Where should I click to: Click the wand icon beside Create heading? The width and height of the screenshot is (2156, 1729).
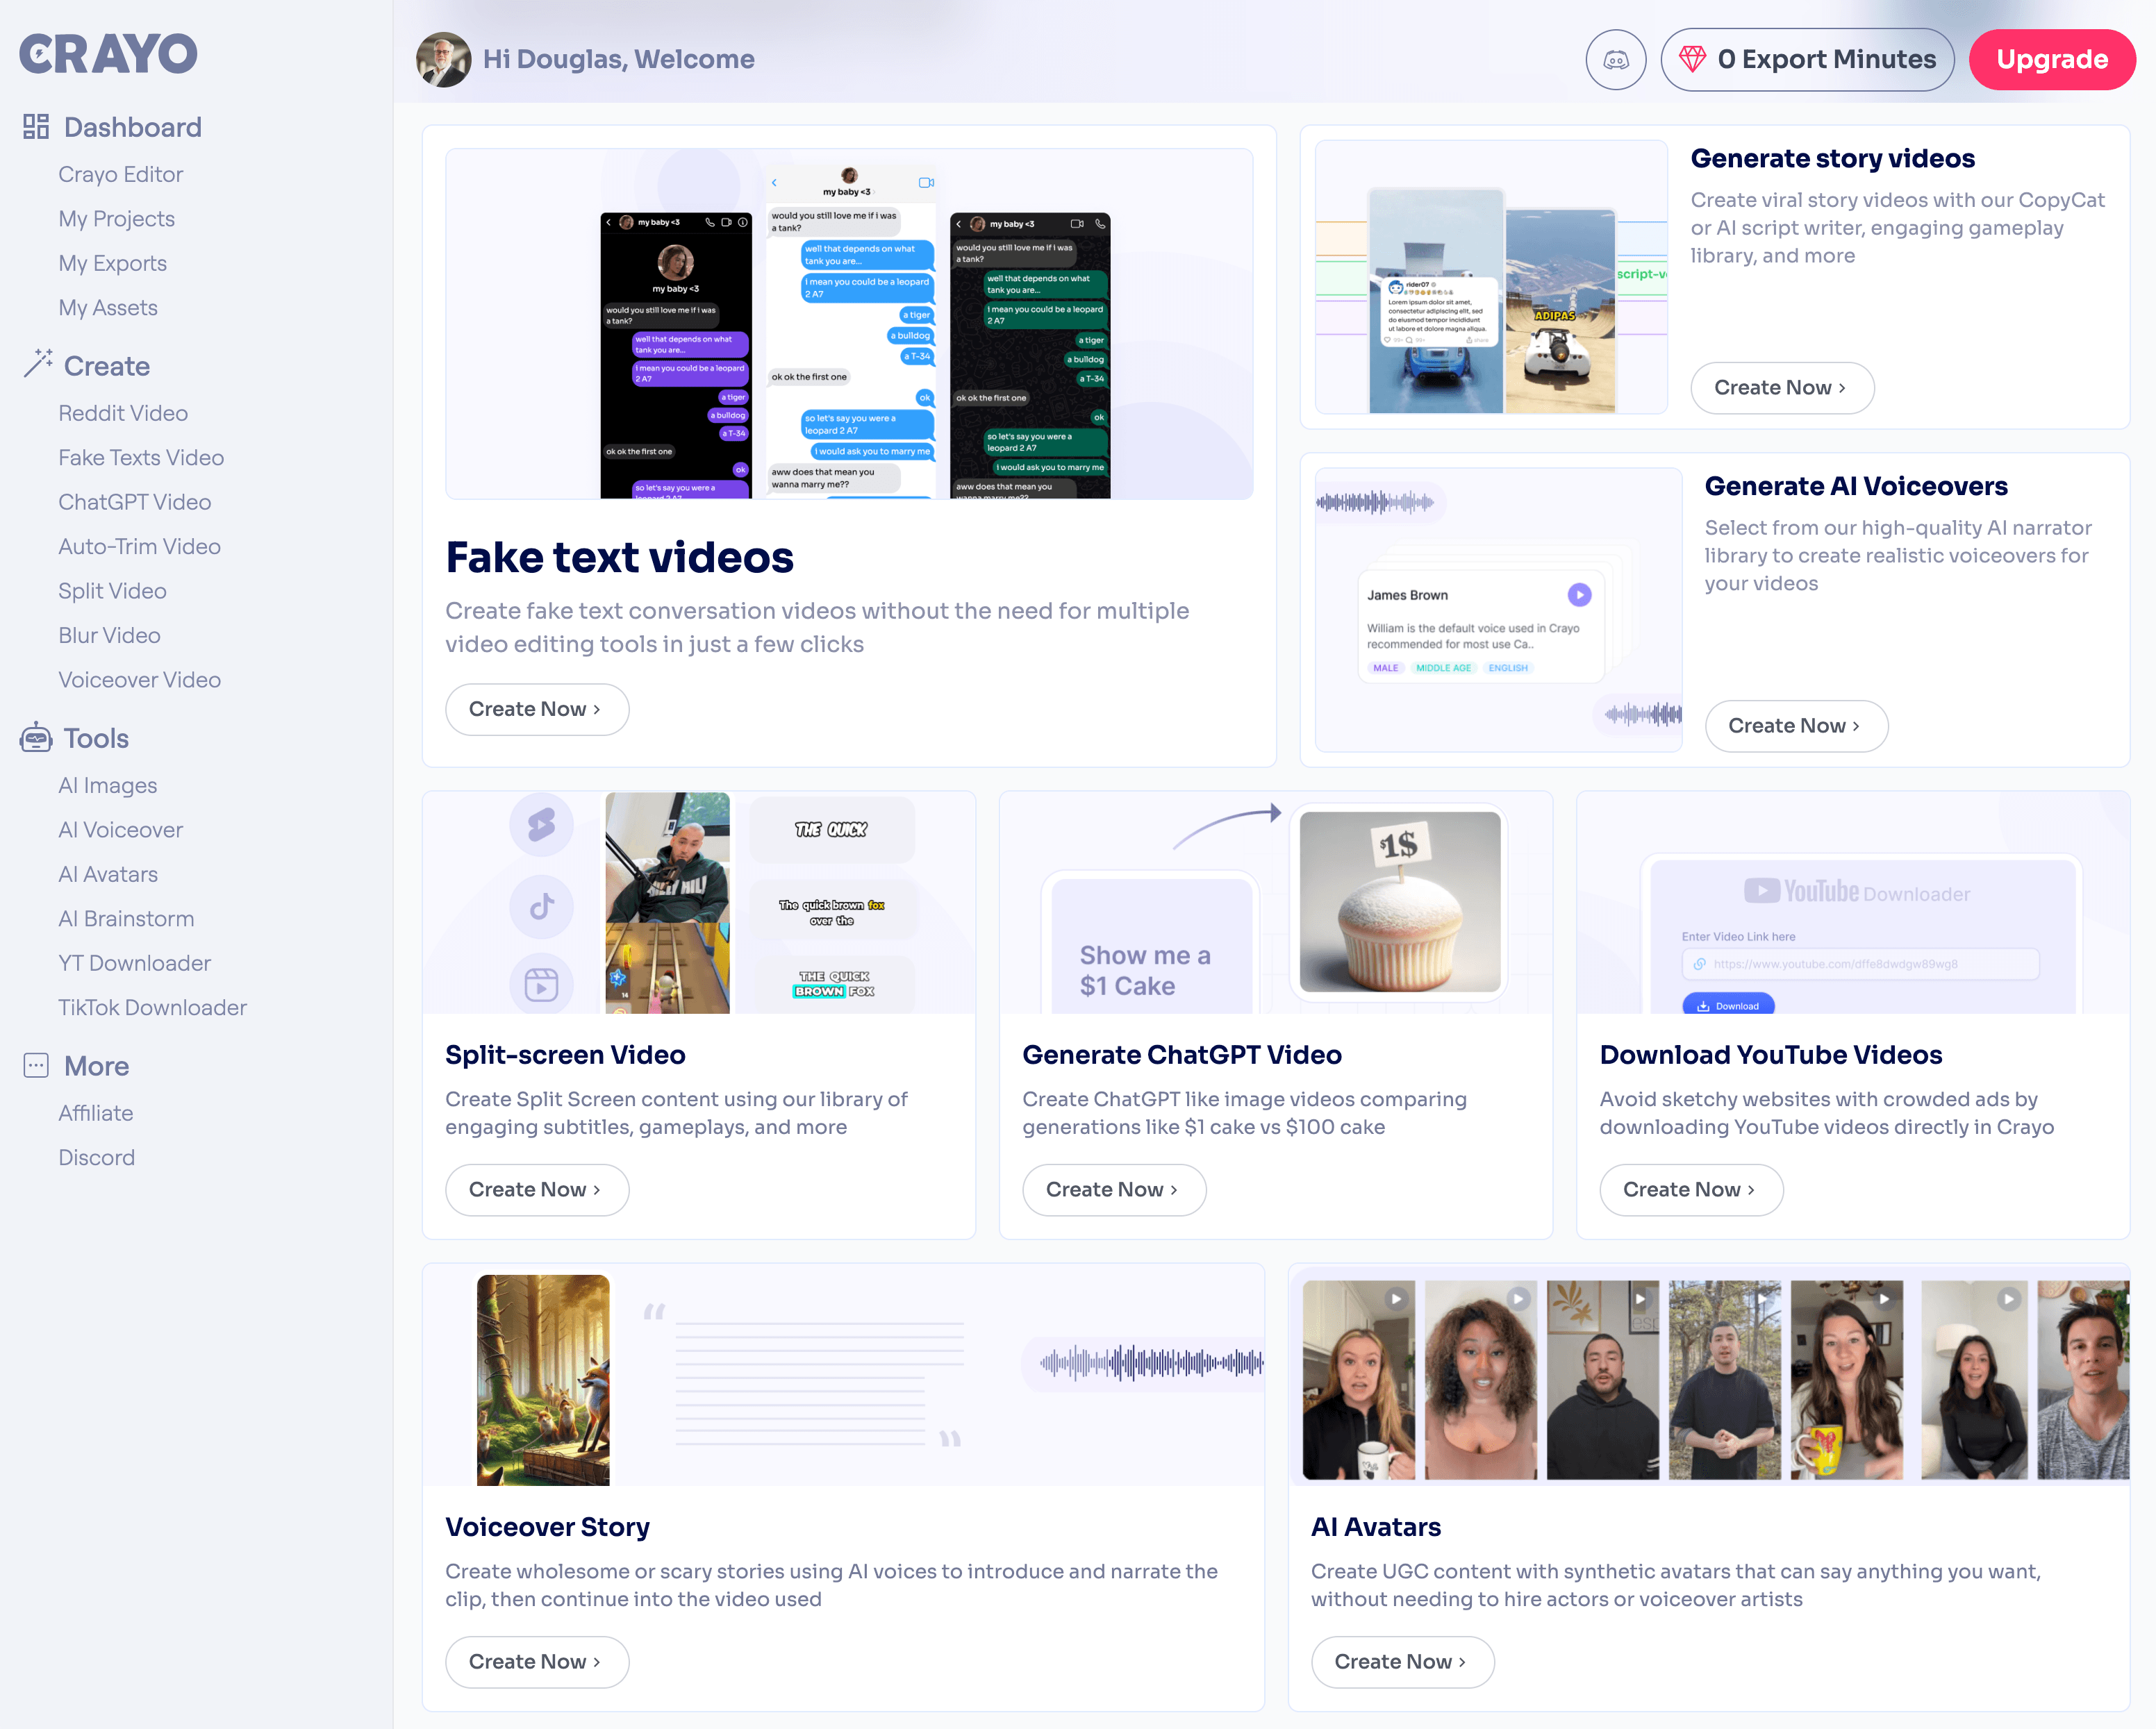(38, 362)
